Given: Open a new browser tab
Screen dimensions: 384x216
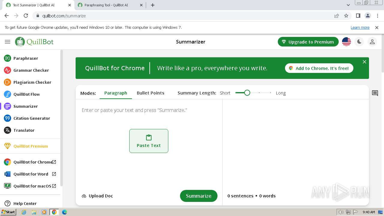Looking at the screenshot, I should [x=153, y=5].
